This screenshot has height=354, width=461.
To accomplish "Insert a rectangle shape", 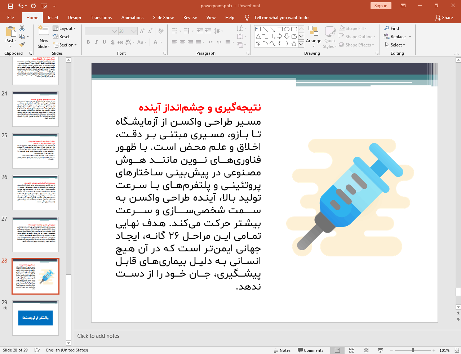I will (280, 29).
